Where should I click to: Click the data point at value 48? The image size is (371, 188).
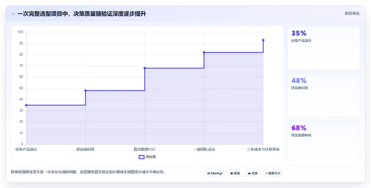tap(86, 91)
